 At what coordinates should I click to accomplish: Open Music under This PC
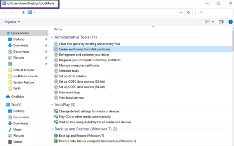(x=17, y=130)
